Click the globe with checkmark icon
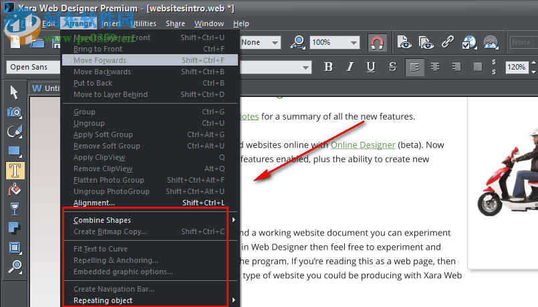The height and width of the screenshot is (307, 538). tap(469, 43)
